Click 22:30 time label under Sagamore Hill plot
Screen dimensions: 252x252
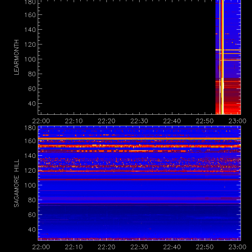click(x=139, y=247)
